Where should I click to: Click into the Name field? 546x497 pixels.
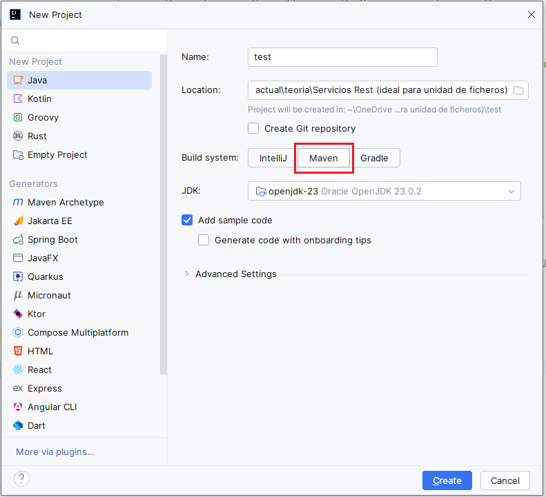tap(342, 57)
